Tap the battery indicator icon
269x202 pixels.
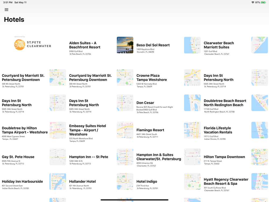tap(263, 2)
